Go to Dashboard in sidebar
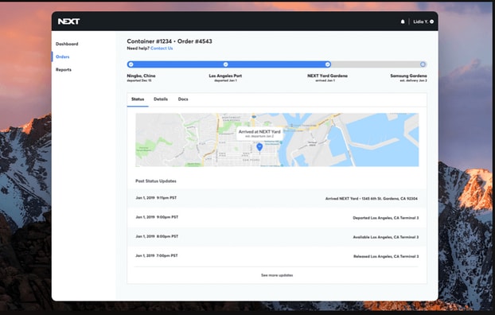The height and width of the screenshot is (315, 495). [x=67, y=44]
